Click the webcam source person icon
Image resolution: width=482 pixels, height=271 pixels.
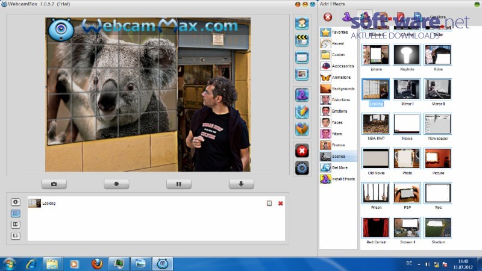click(x=302, y=23)
